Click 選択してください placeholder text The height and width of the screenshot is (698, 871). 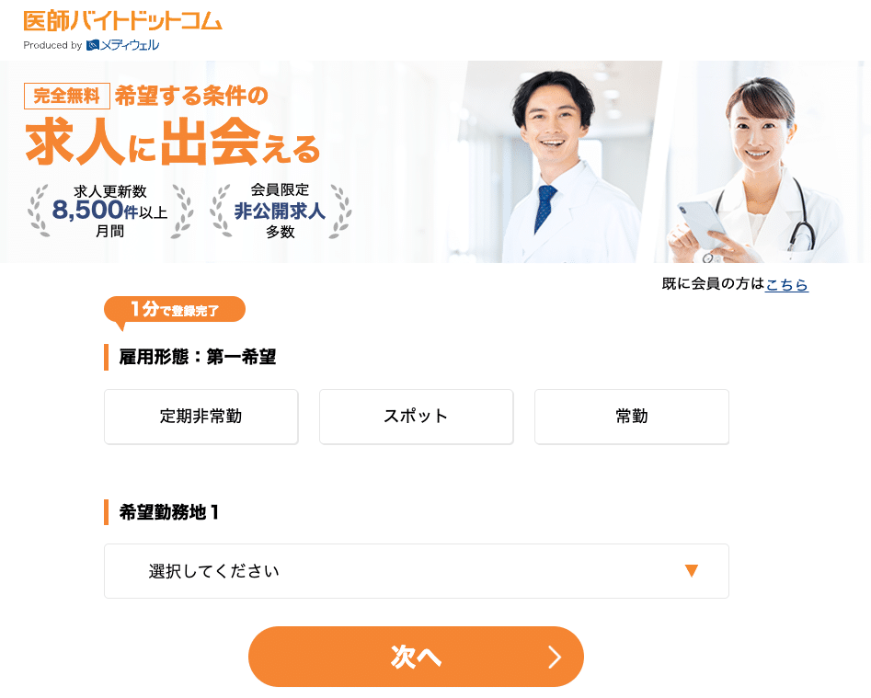pos(214,571)
